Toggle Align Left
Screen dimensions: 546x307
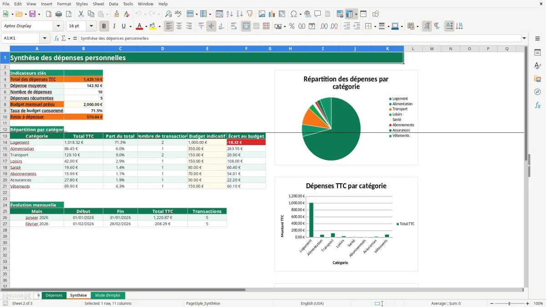169,26
